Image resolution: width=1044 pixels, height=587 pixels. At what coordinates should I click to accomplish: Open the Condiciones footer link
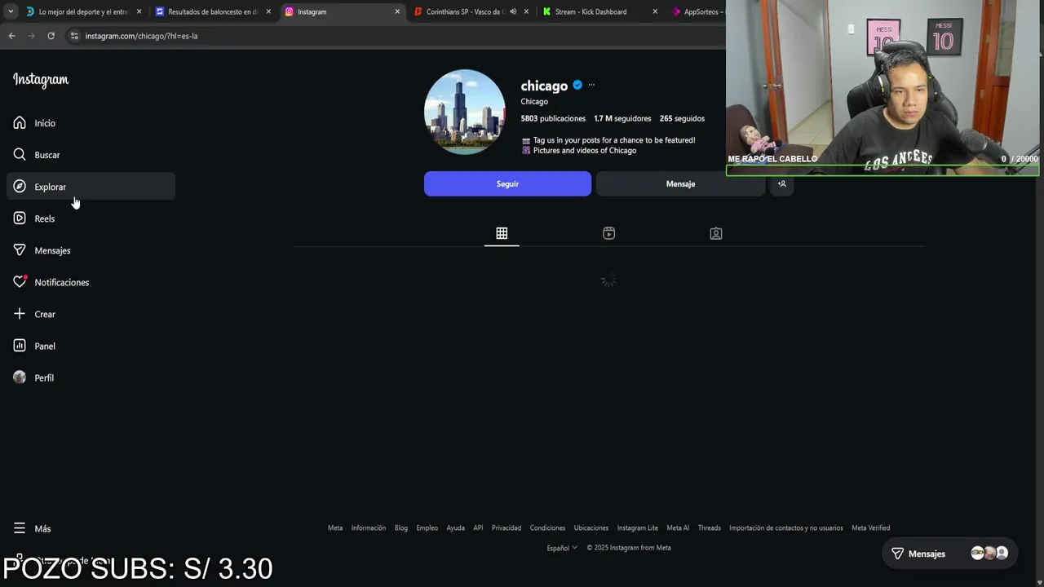(x=547, y=527)
